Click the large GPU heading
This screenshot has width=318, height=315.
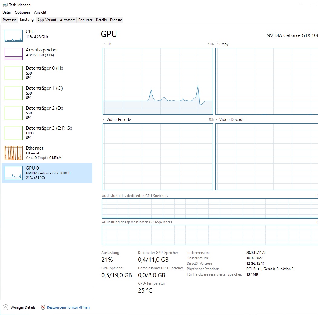(109, 34)
